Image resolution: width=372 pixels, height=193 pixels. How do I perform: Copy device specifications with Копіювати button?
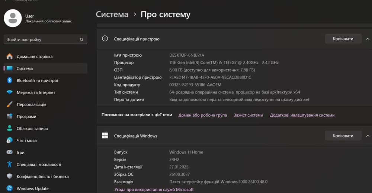tap(343, 39)
